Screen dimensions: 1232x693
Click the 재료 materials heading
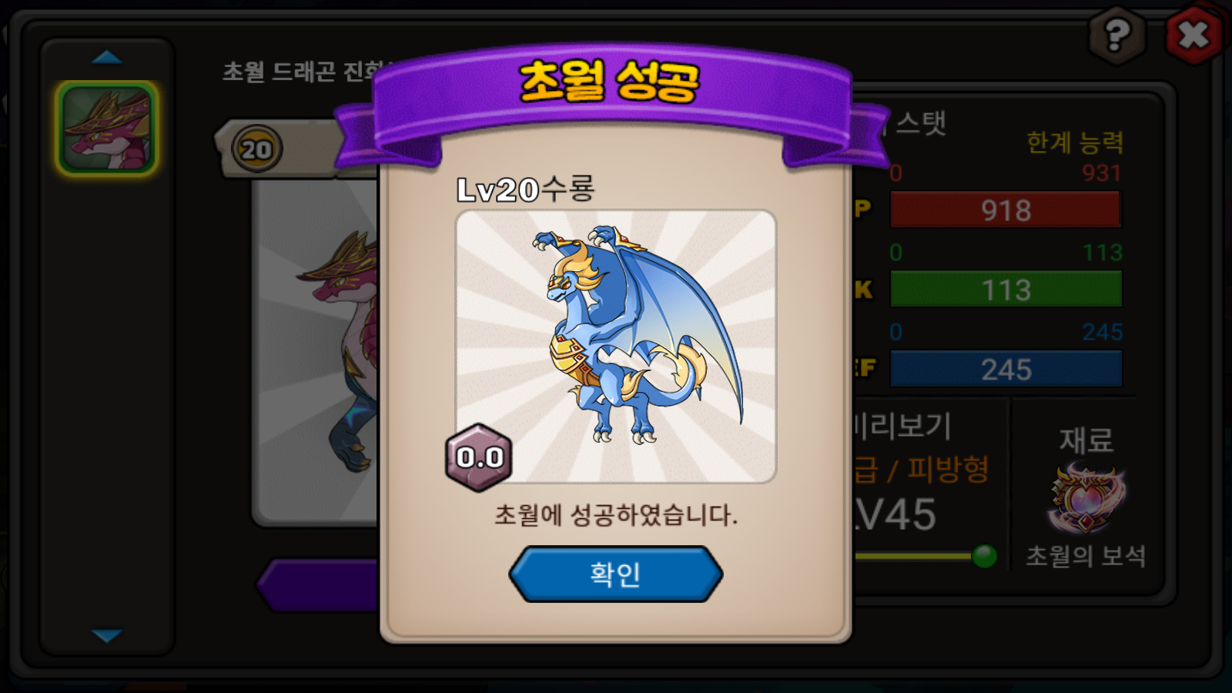point(1086,440)
